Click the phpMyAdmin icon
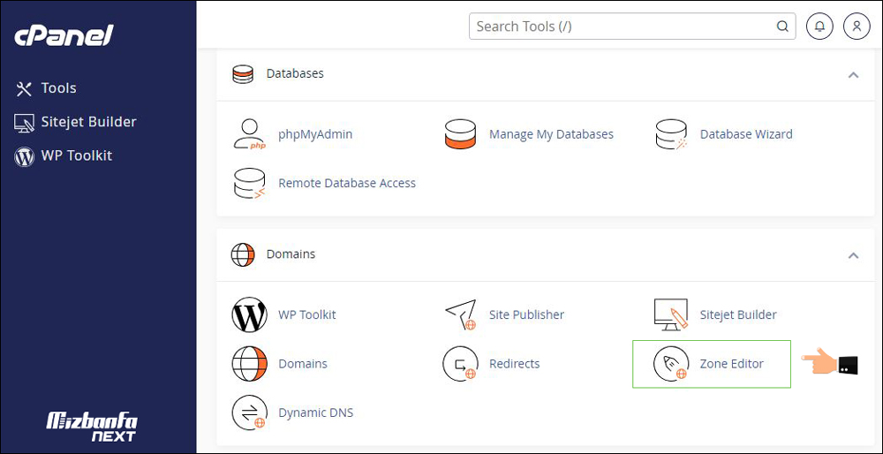This screenshot has height=454, width=883. 249,134
